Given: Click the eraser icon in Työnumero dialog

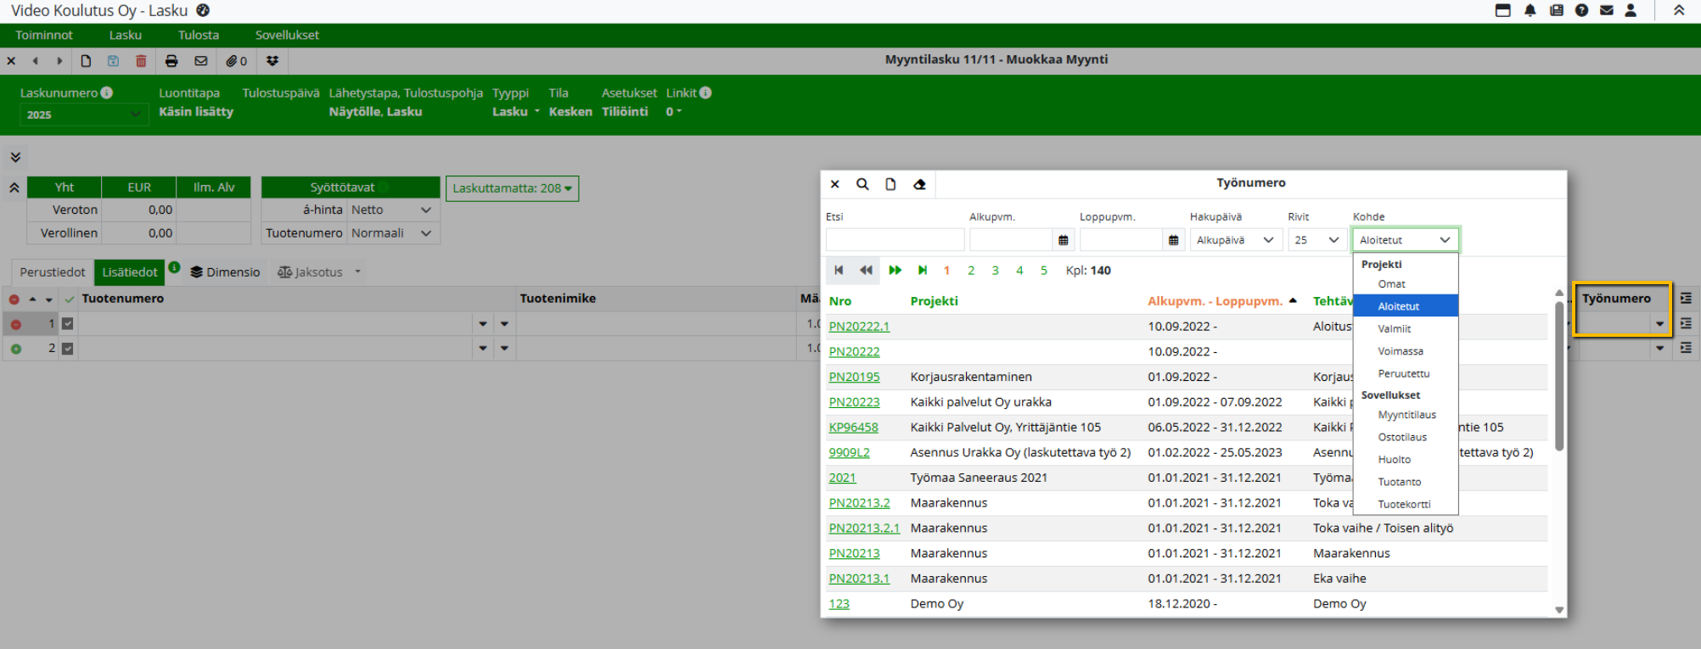Looking at the screenshot, I should [919, 184].
